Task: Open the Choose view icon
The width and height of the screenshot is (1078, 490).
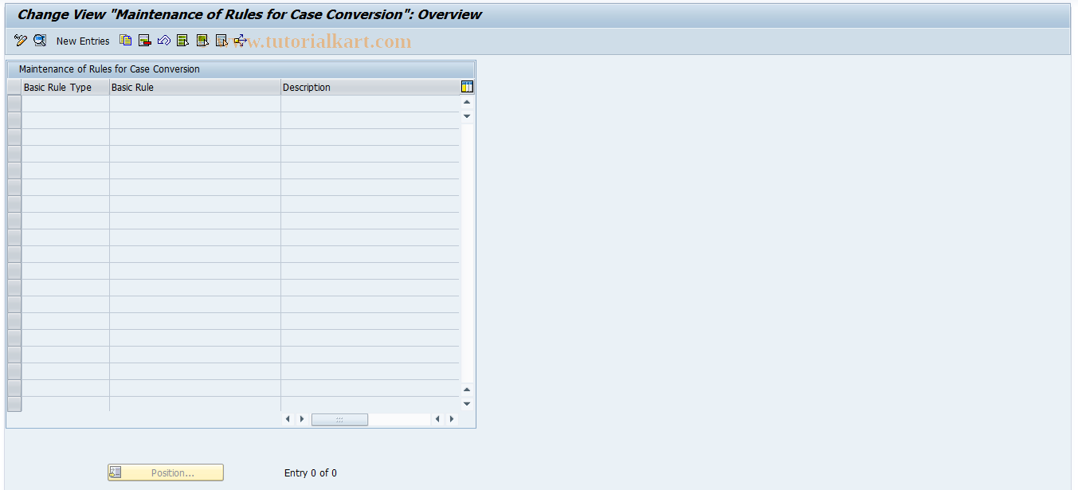Action: (39, 41)
